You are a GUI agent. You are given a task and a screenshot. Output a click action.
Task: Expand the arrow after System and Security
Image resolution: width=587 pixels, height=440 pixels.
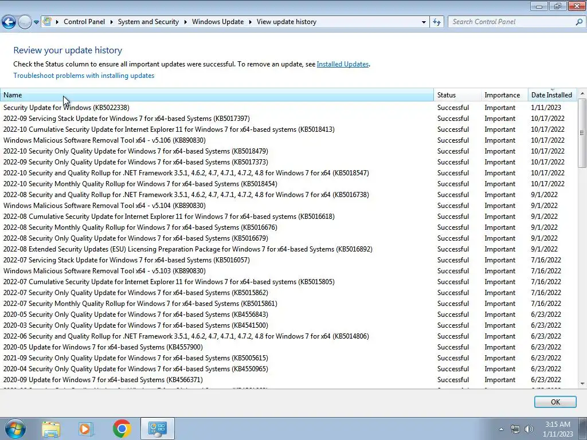coord(185,22)
